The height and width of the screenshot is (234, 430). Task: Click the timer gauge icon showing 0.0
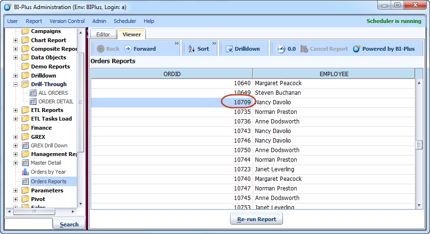pyautogui.click(x=280, y=49)
